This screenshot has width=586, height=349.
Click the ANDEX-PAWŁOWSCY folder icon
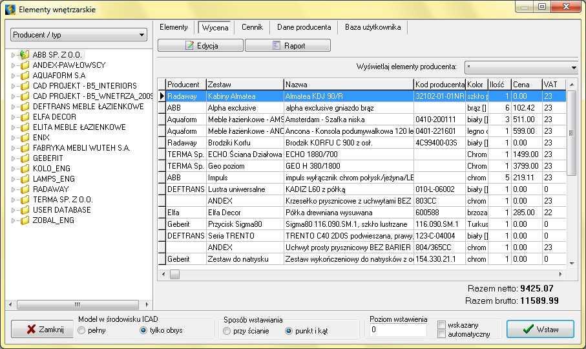[25, 65]
